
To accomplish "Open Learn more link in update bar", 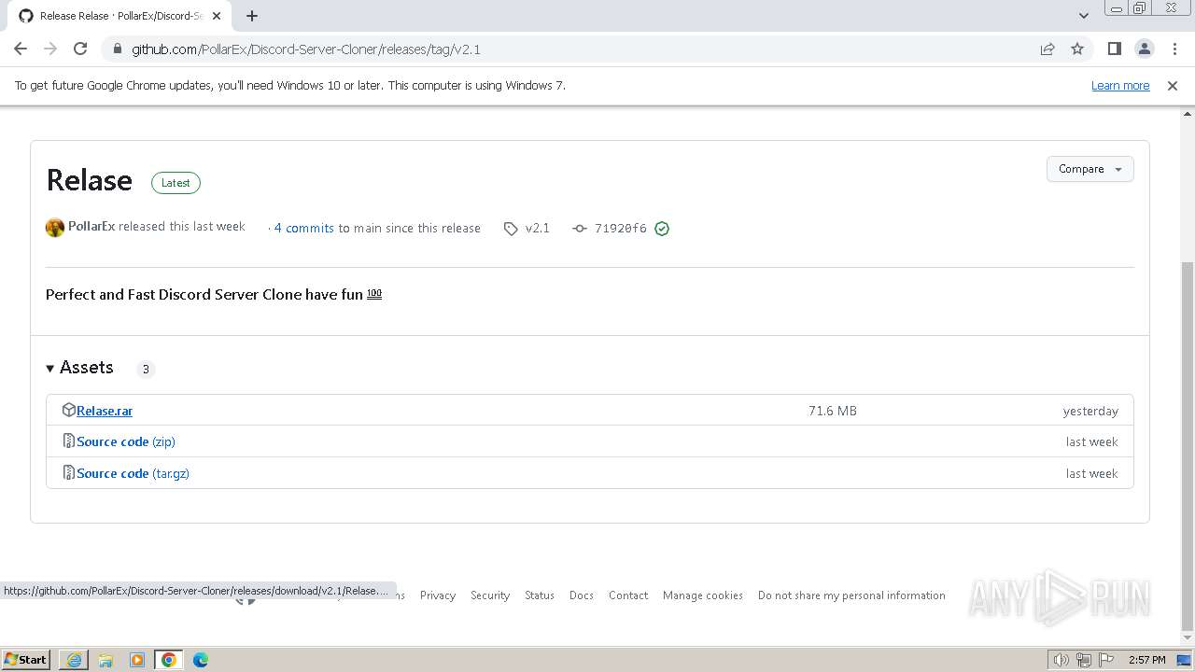I will [x=1120, y=85].
